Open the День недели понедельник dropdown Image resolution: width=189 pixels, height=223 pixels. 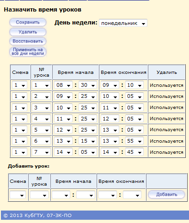pos(123,23)
